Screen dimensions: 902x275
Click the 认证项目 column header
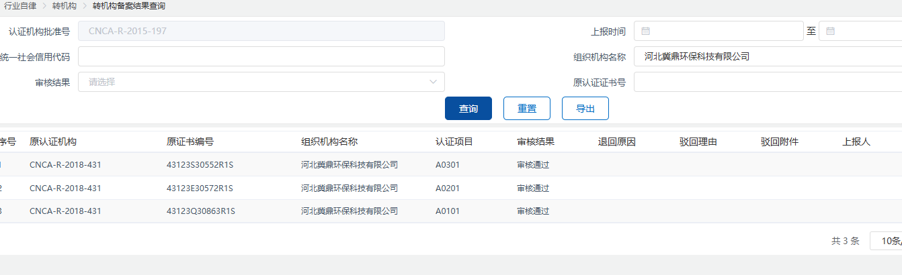[454, 142]
